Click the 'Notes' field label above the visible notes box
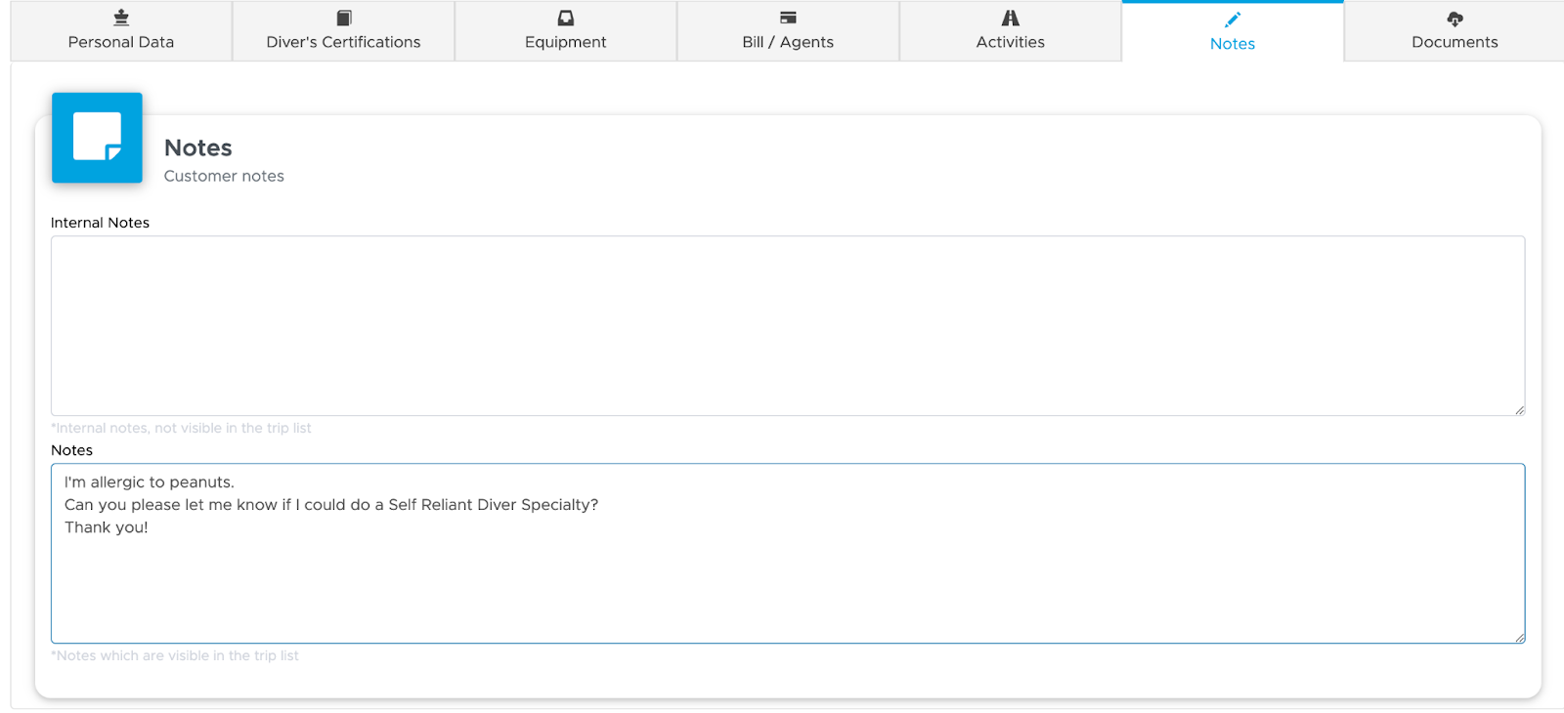 pos(71,450)
